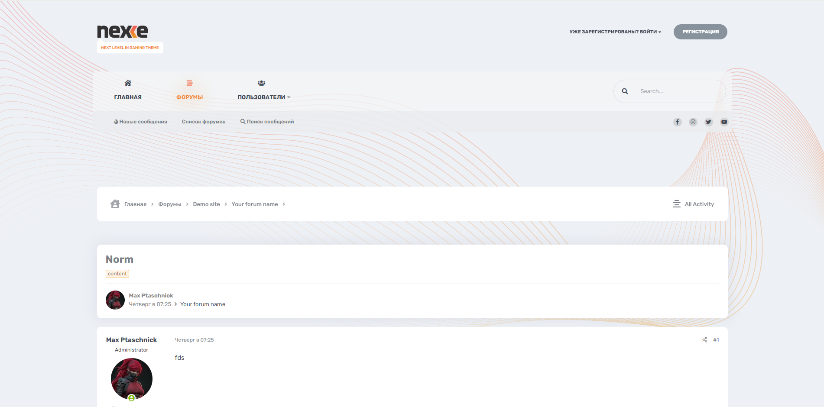Select the Форумы navigation tab

click(x=189, y=90)
